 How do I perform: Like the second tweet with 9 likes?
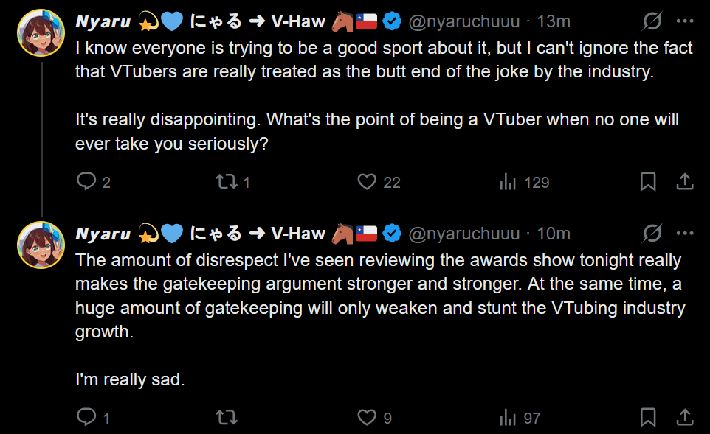[367, 418]
